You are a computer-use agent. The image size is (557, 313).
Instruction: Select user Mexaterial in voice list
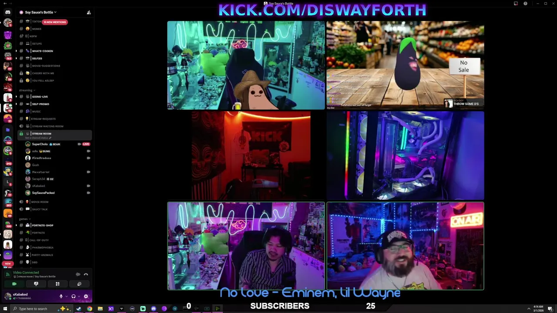click(x=57, y=172)
